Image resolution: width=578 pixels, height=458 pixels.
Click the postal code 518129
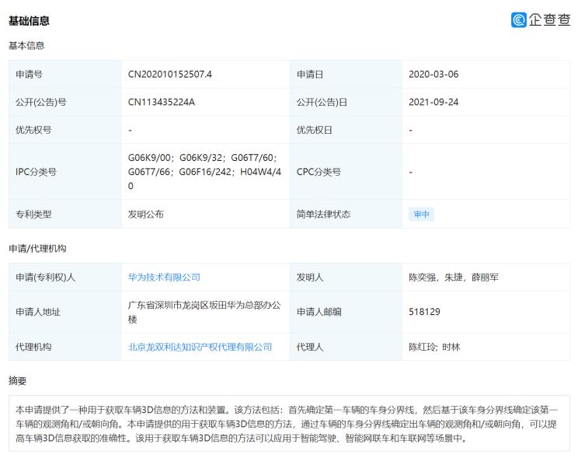tap(423, 312)
